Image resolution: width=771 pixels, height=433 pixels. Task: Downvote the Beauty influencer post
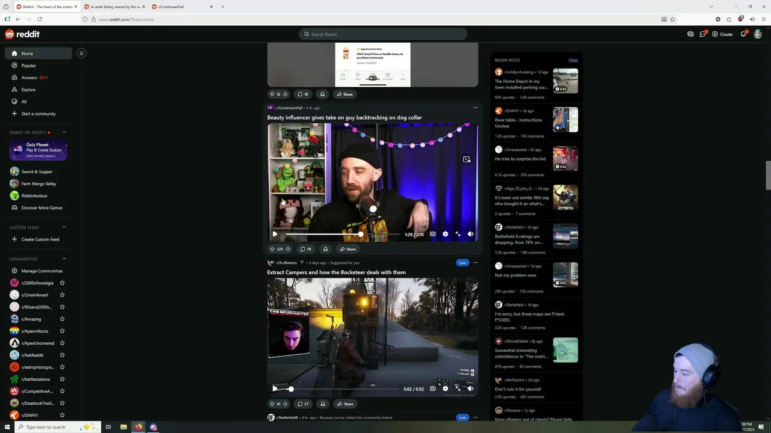[x=288, y=249]
